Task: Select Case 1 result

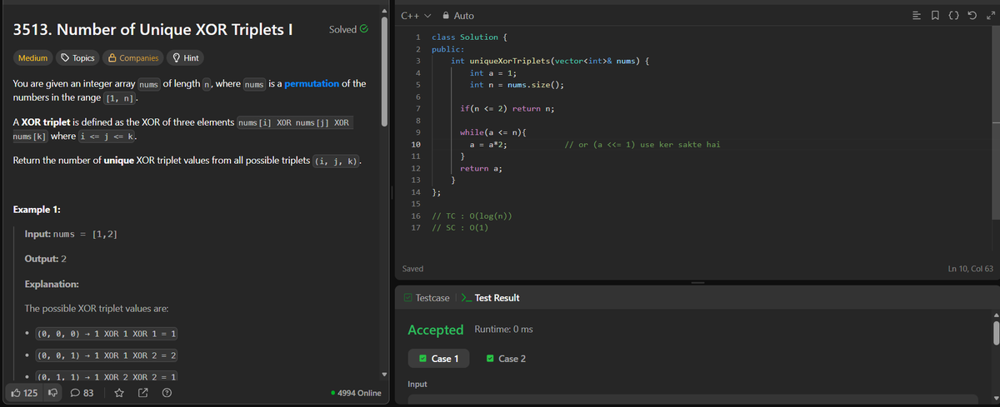Action: [438, 359]
